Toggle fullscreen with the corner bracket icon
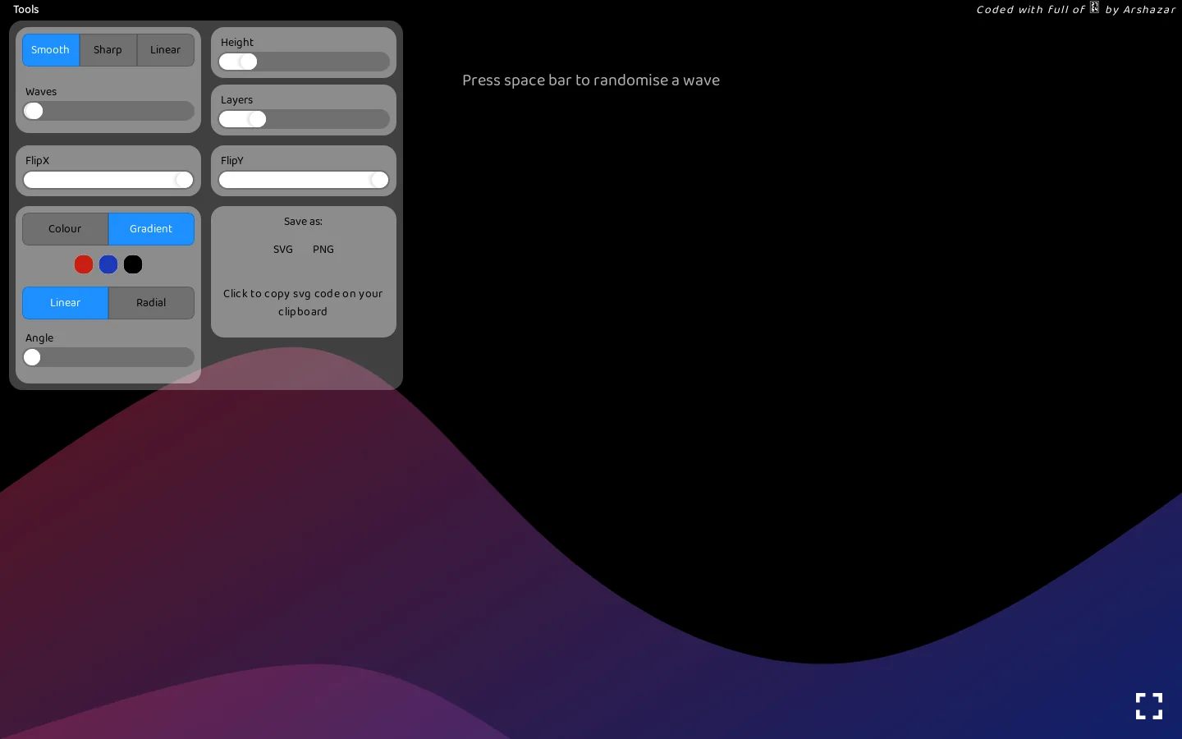This screenshot has height=739, width=1182. click(x=1149, y=706)
